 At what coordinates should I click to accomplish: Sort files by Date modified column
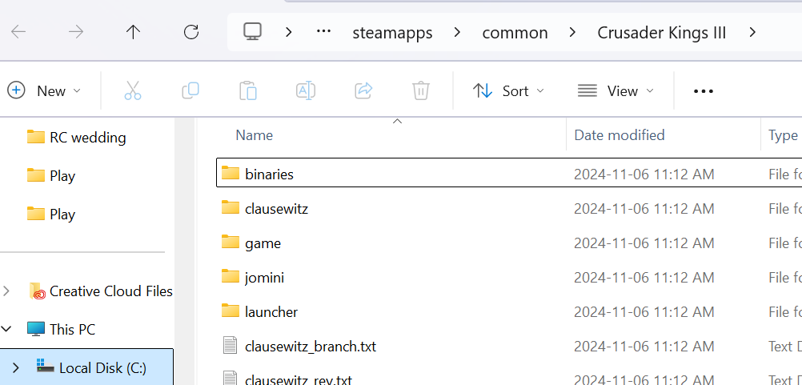click(620, 135)
